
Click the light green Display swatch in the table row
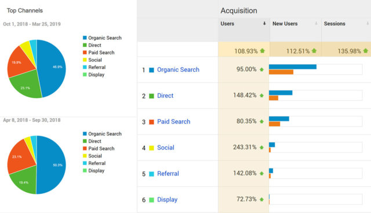click(x=151, y=200)
